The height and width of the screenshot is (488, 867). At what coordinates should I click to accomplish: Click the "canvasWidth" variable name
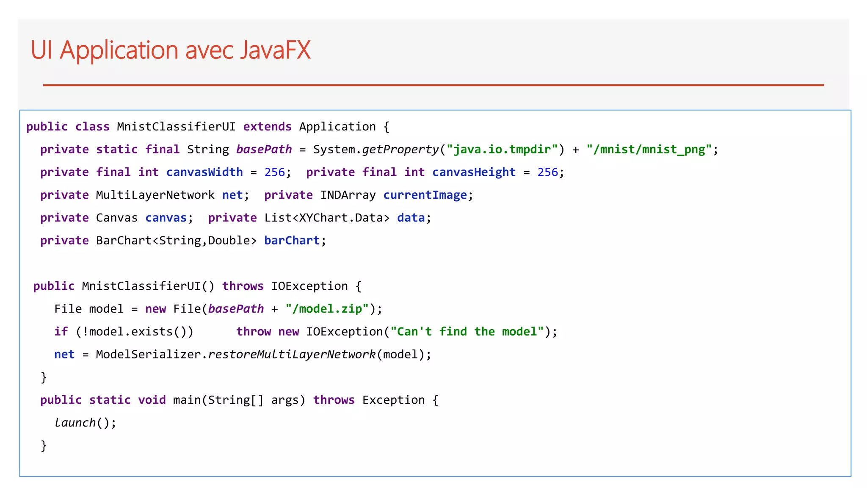[204, 172]
